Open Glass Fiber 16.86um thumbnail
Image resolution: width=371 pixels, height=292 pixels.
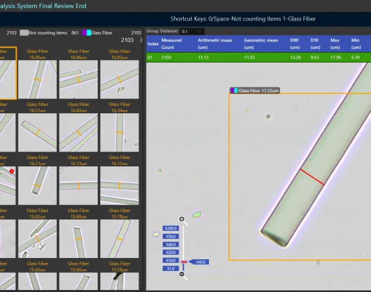(79, 79)
